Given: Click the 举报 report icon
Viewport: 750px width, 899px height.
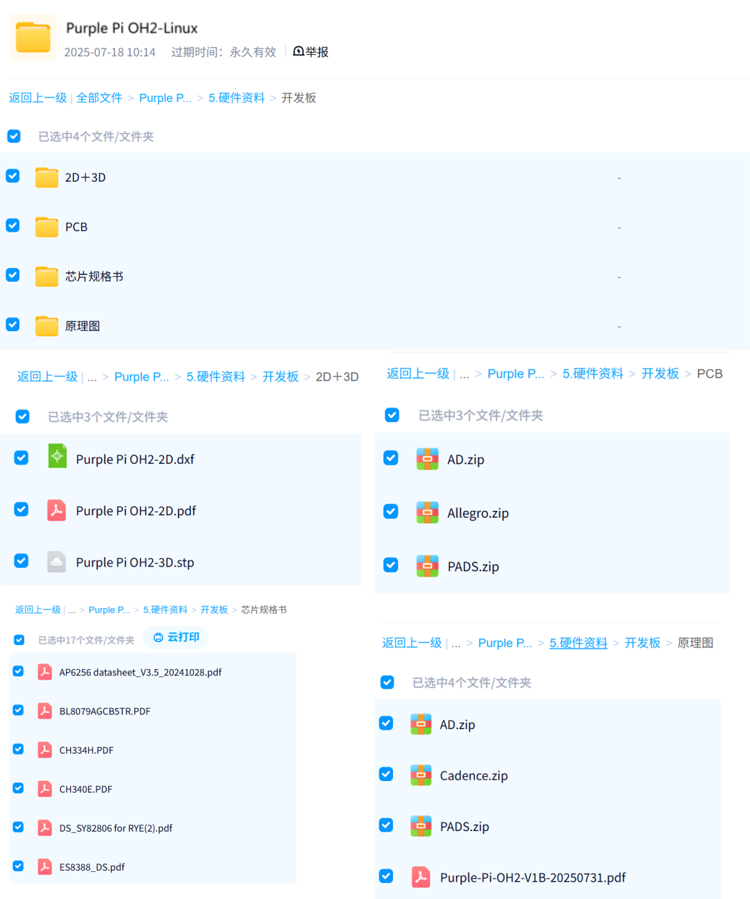Looking at the screenshot, I should click(x=299, y=51).
